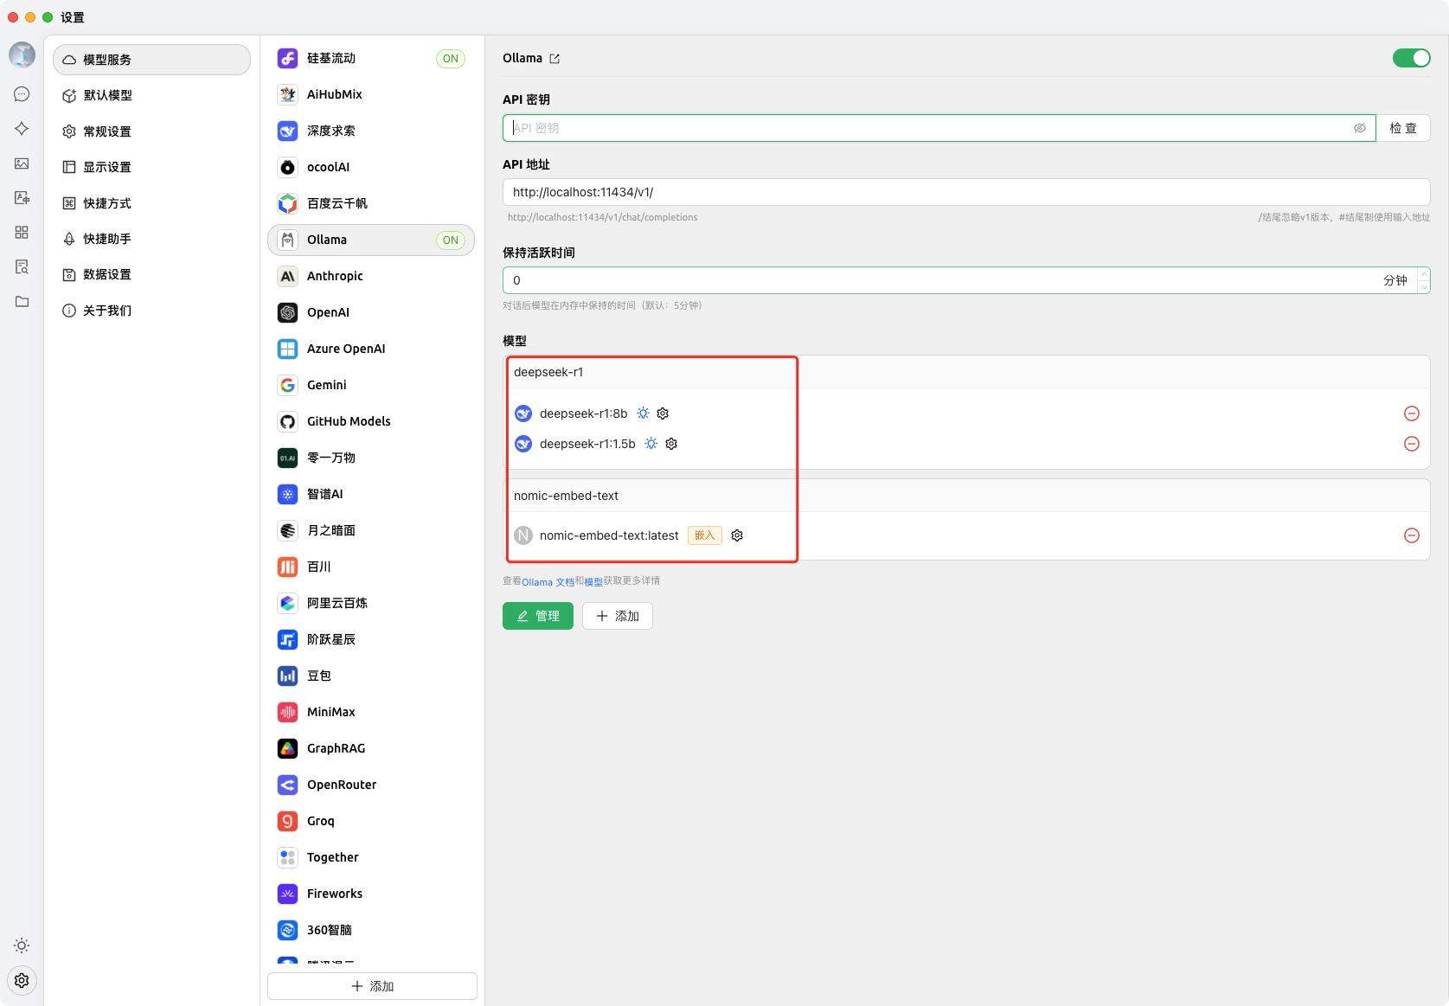Click the green 管理 button
Image resolution: width=1449 pixels, height=1006 pixels.
pos(538,616)
